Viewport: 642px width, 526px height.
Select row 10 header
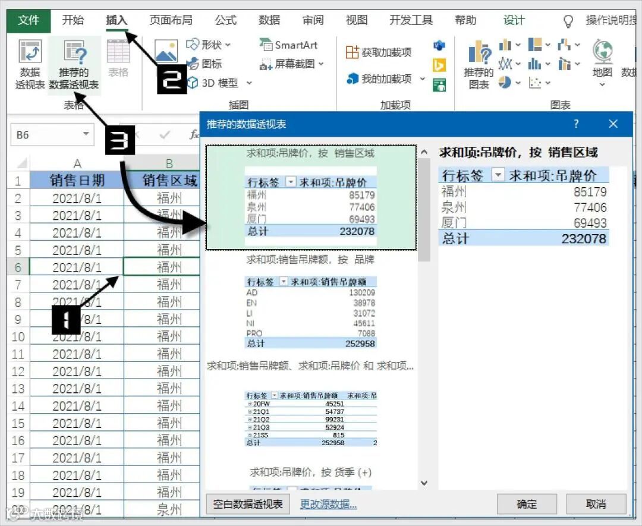click(x=18, y=336)
